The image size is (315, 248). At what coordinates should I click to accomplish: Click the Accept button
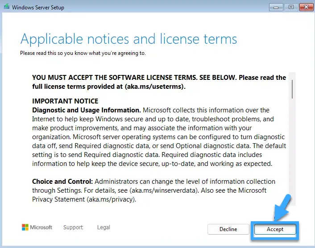pyautogui.click(x=275, y=229)
